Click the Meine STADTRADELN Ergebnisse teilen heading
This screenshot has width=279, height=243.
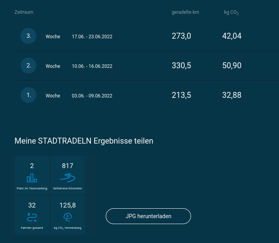coord(84,141)
